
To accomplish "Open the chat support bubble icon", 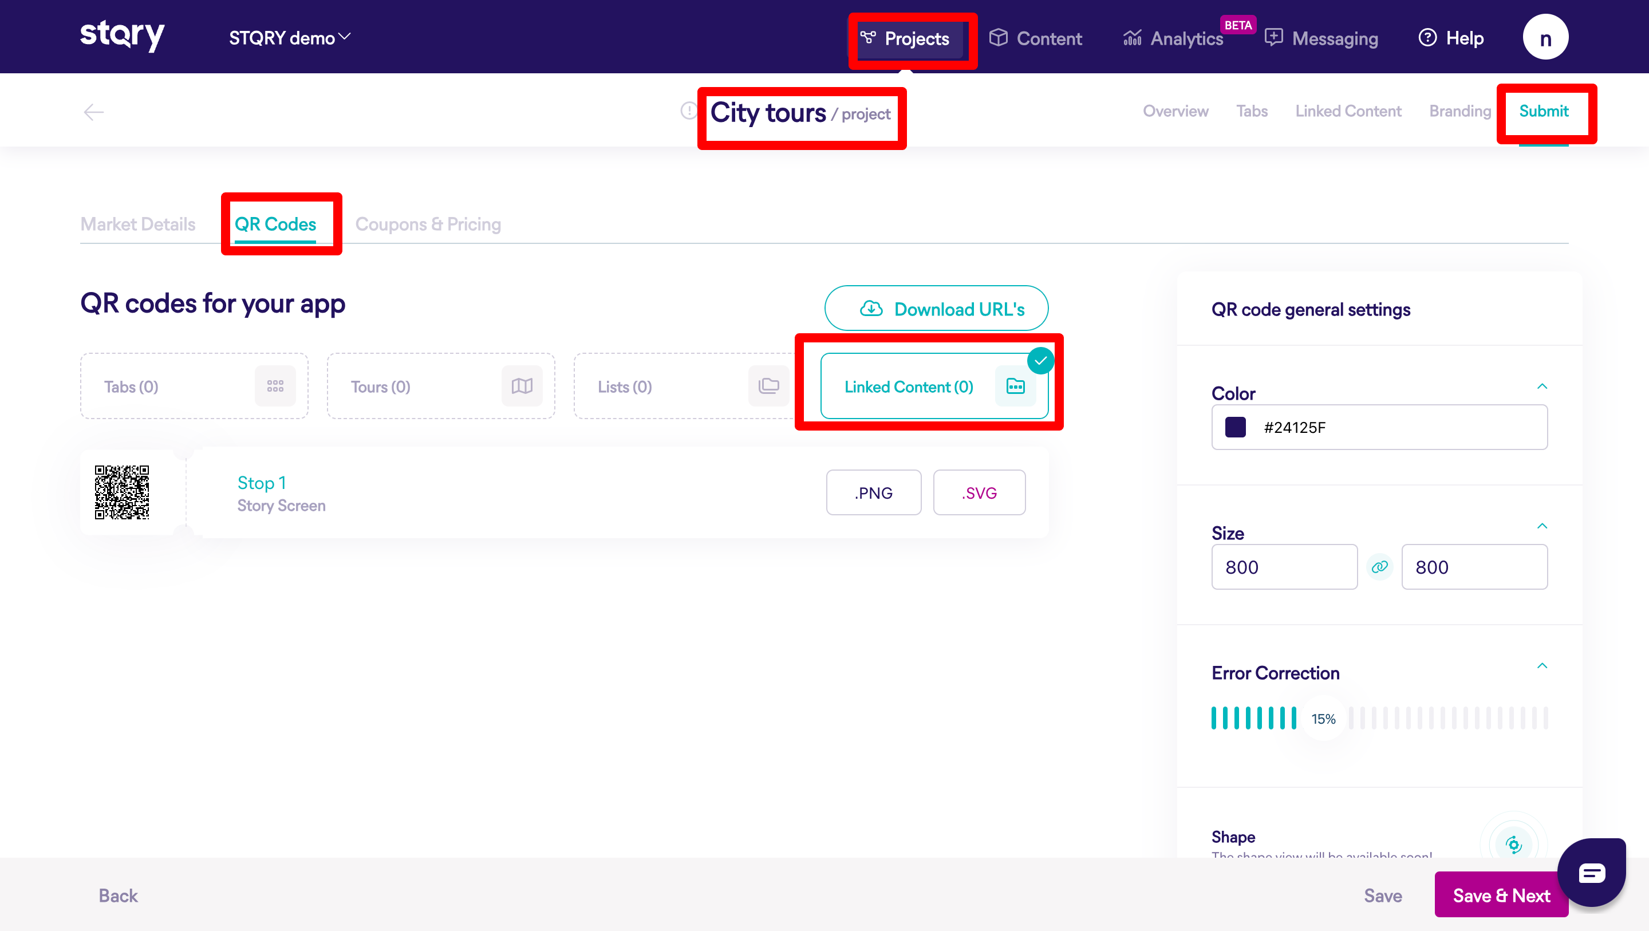I will pyautogui.click(x=1591, y=872).
